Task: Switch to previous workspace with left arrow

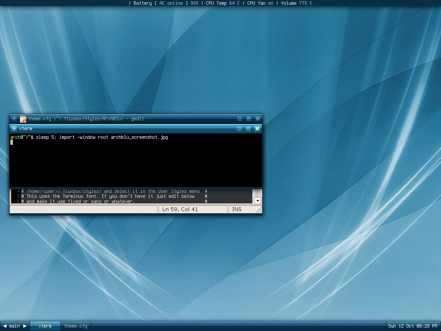Action: pos(4,326)
